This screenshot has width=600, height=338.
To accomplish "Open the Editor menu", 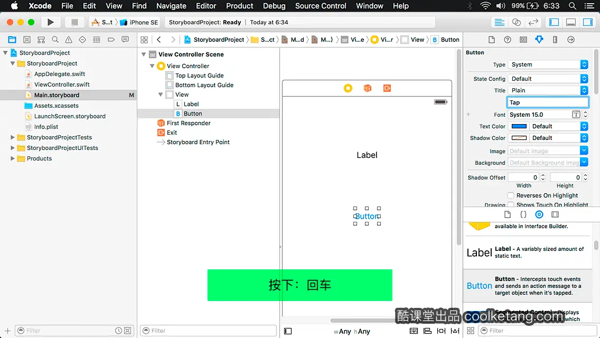I will point(206,6).
